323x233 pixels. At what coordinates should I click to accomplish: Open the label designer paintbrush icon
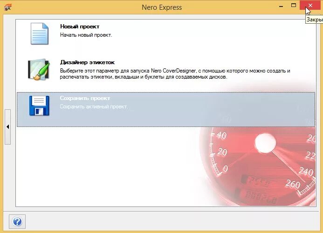pos(39,69)
